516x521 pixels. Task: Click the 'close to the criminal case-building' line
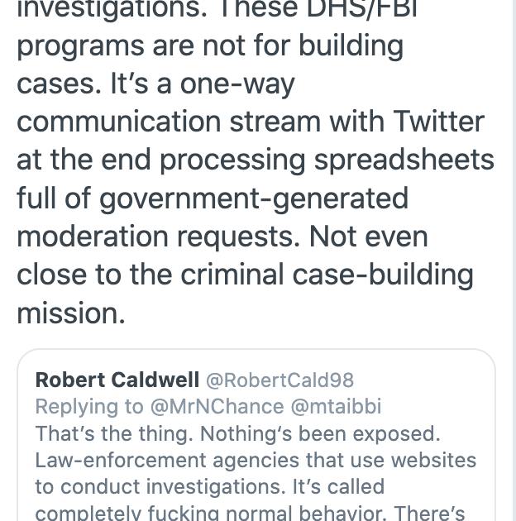245,275
